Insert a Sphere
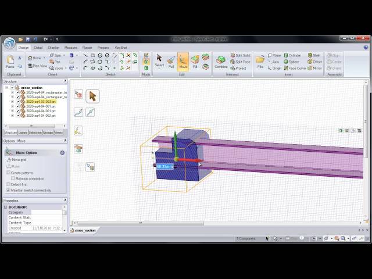 click(292, 62)
